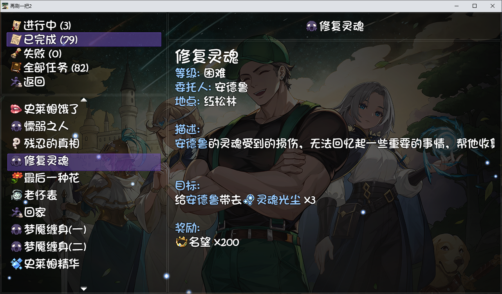The image size is (502, 294).
Task: Click the mask icon beside 懦弱之人
Action: (x=16, y=127)
